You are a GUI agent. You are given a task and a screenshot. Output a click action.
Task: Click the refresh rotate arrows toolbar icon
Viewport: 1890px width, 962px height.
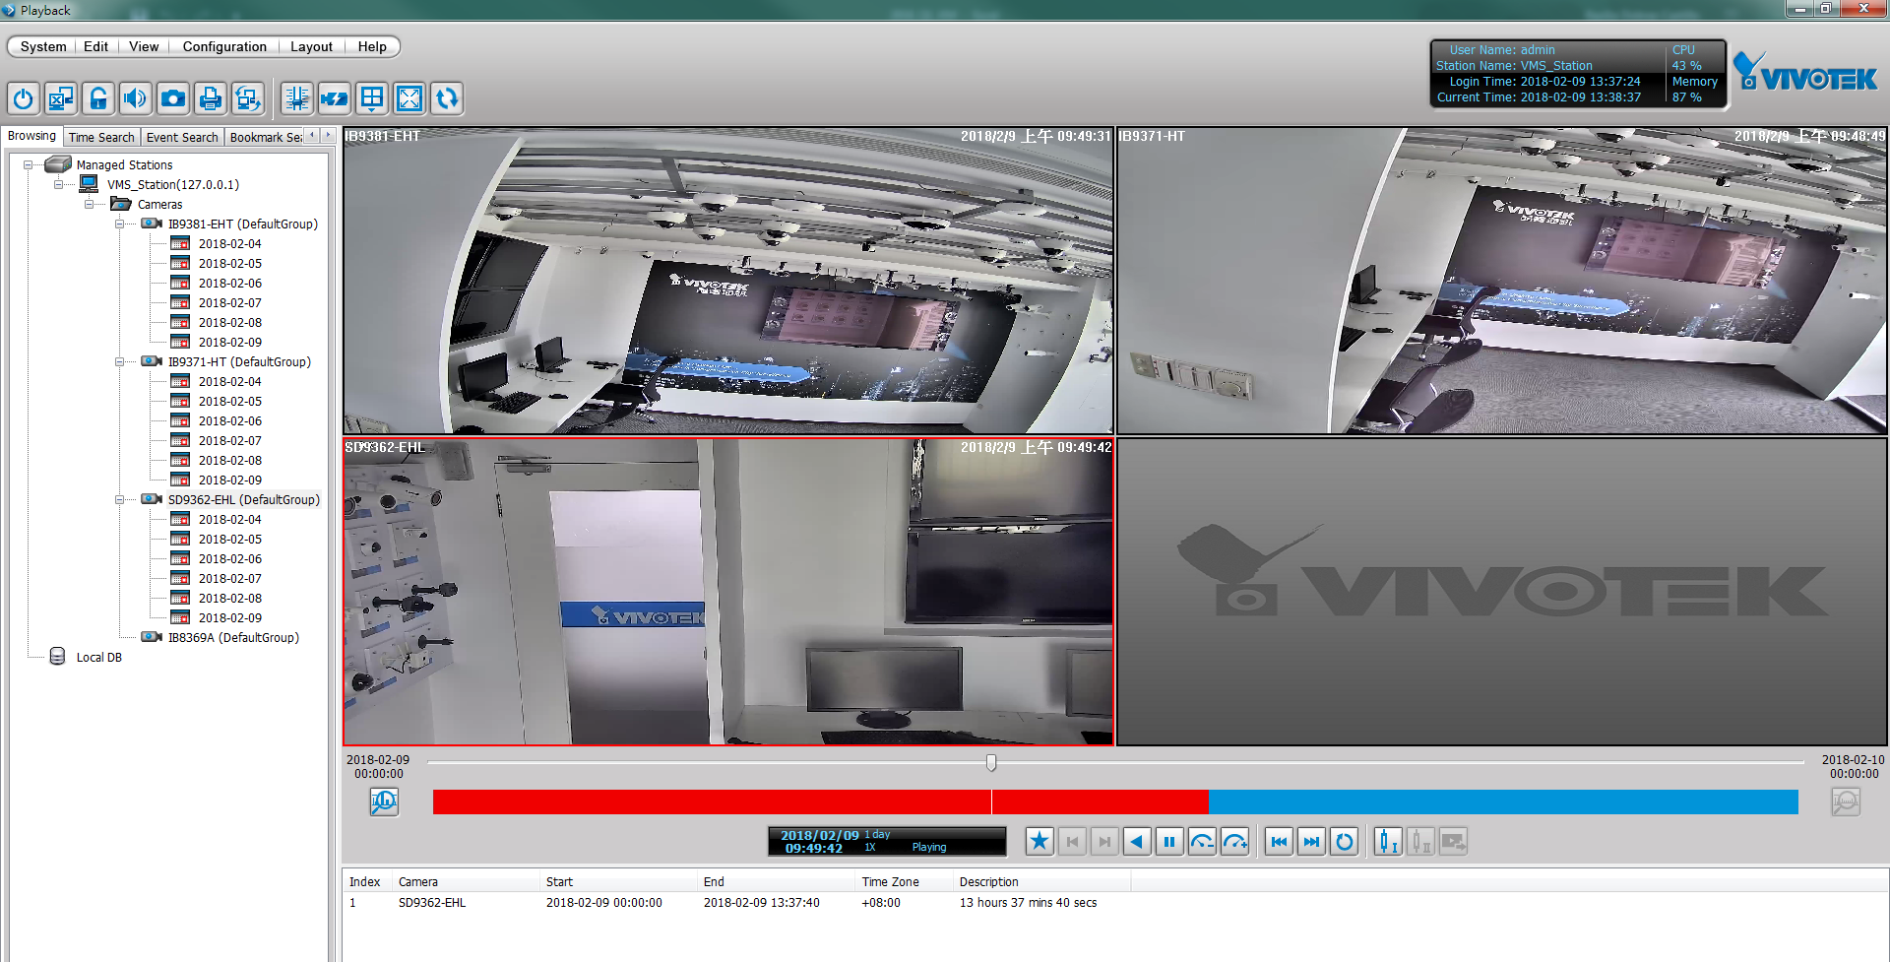coord(447,98)
